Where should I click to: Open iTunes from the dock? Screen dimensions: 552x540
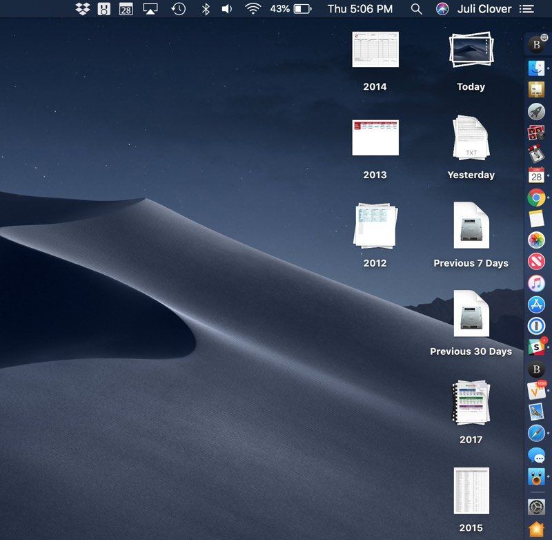click(x=536, y=282)
